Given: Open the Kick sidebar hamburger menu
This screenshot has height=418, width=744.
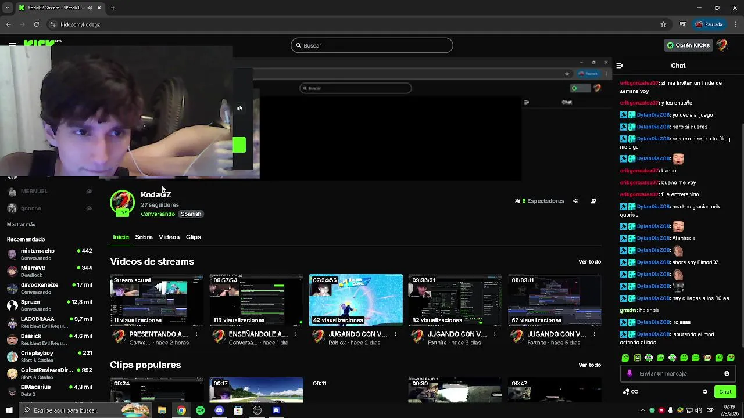Looking at the screenshot, I should coord(12,44).
